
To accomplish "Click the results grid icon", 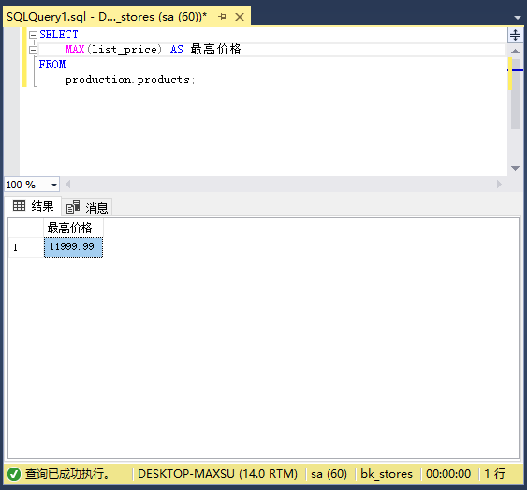I will pyautogui.click(x=19, y=205).
